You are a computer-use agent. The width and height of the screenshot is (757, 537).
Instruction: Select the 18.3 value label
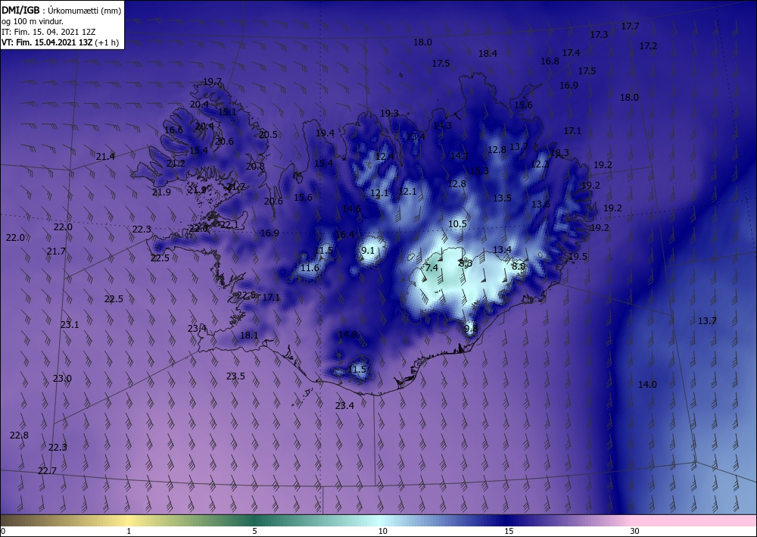(x=559, y=153)
